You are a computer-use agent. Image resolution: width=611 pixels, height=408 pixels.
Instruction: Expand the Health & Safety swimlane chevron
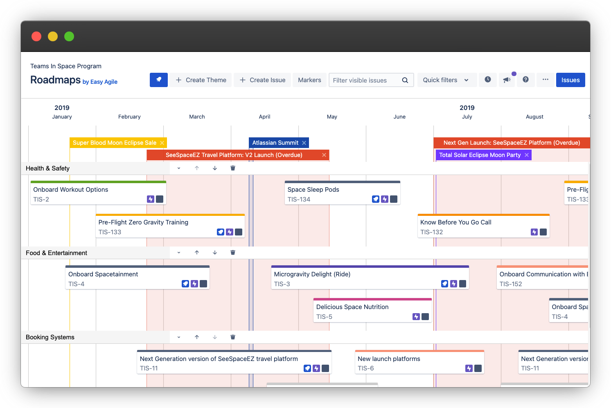(x=178, y=168)
